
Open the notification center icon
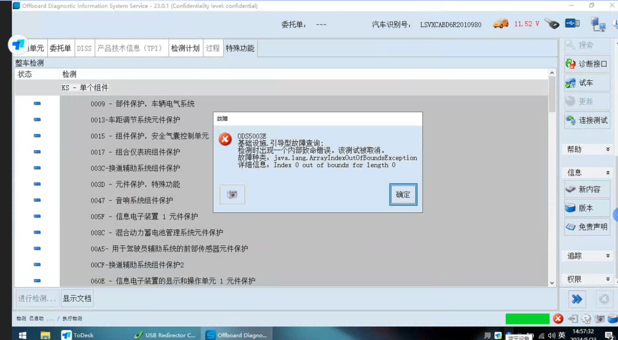[x=608, y=335]
